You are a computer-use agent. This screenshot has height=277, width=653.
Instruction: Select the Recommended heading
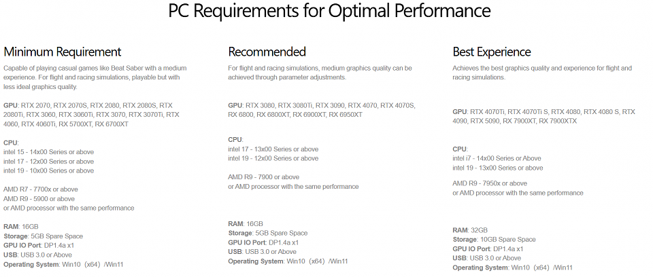[x=267, y=52]
